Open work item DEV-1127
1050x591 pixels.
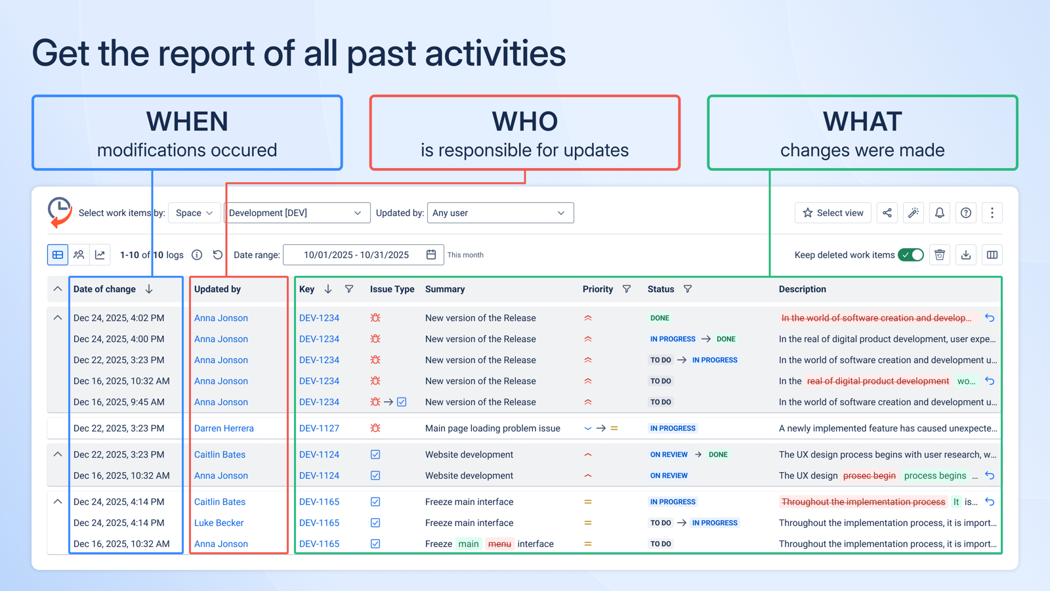pos(319,428)
